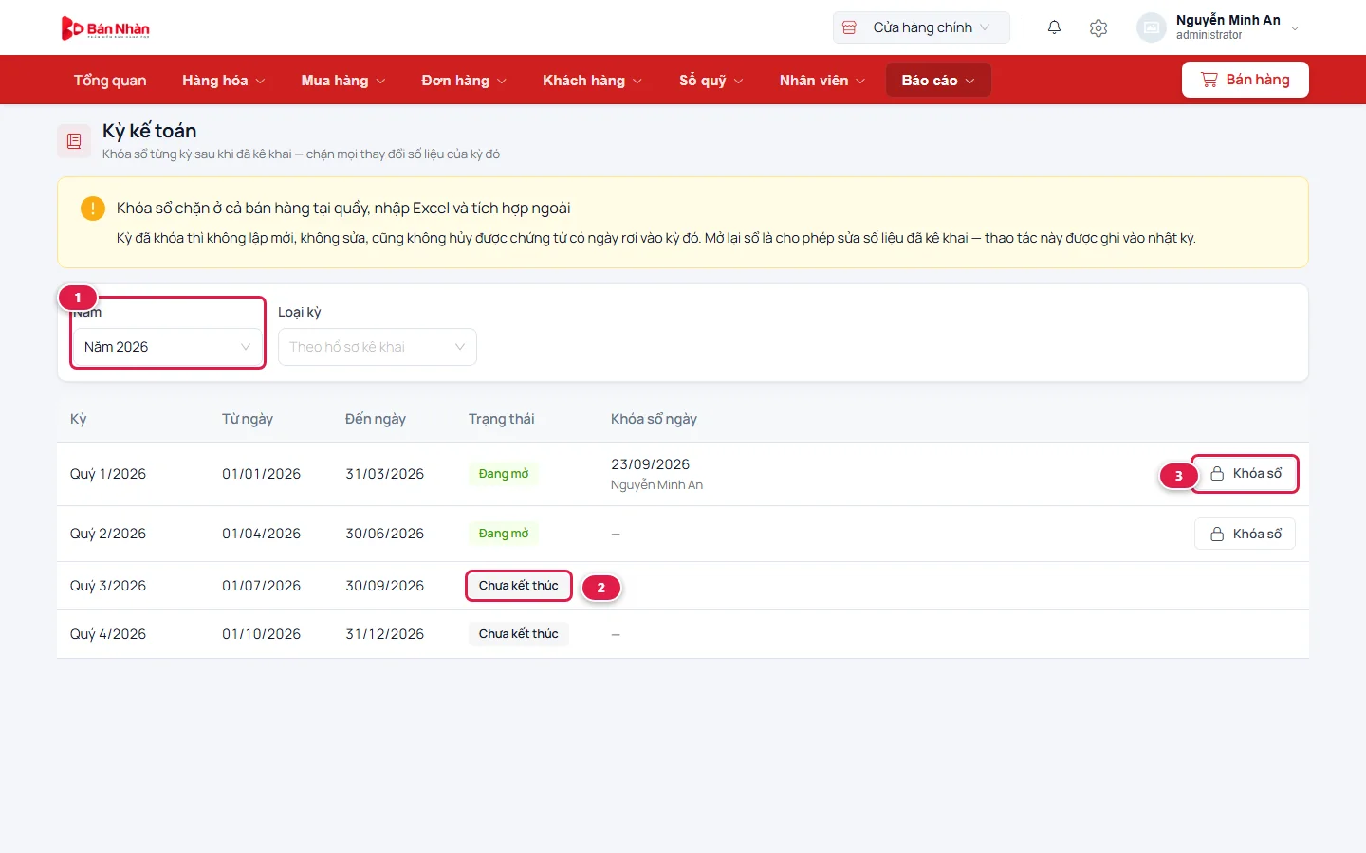Open the Nhân viên menu
Screen dimensions: 1366x853
pyautogui.click(x=822, y=81)
